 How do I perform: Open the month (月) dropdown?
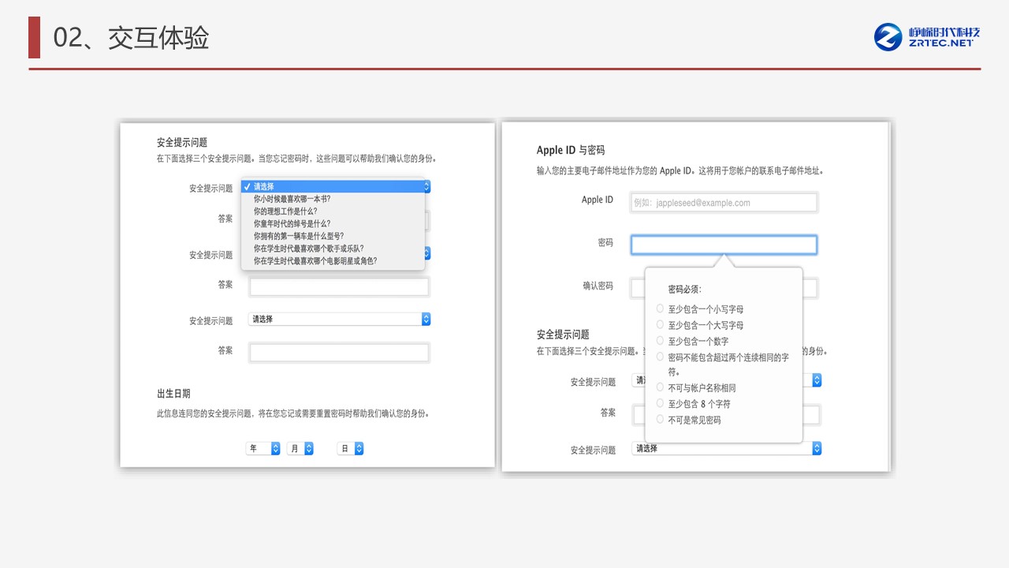(x=300, y=448)
